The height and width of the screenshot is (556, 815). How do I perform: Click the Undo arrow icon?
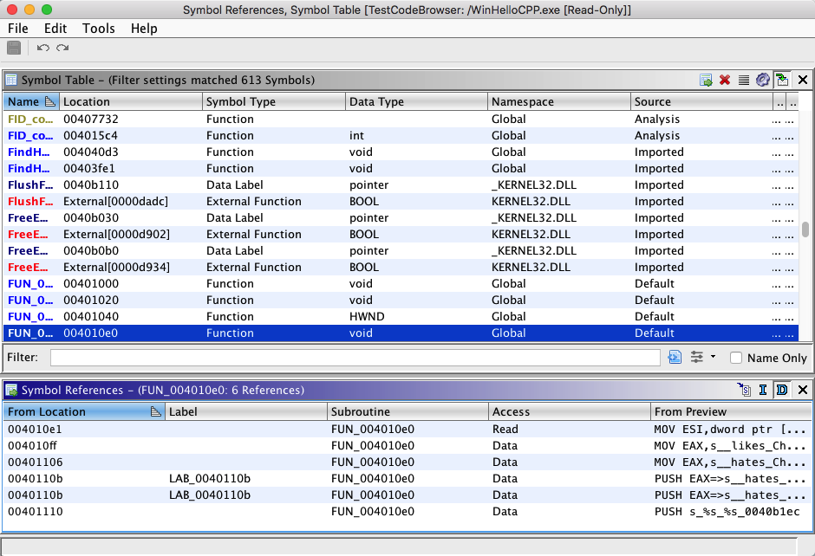point(43,48)
